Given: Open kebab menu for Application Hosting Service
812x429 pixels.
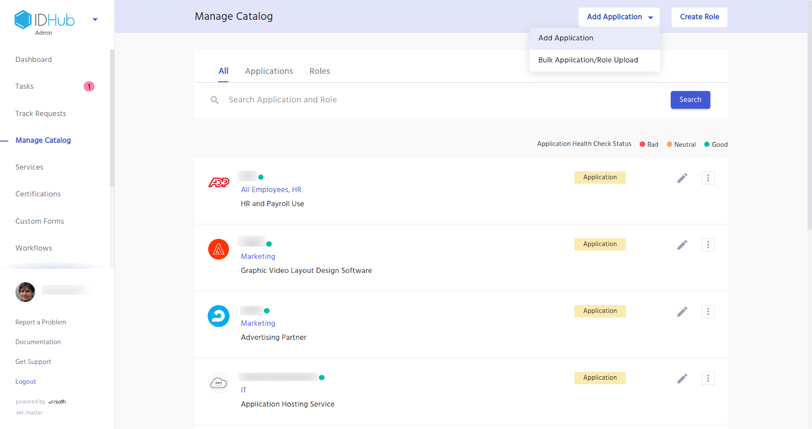Looking at the screenshot, I should pyautogui.click(x=708, y=379).
